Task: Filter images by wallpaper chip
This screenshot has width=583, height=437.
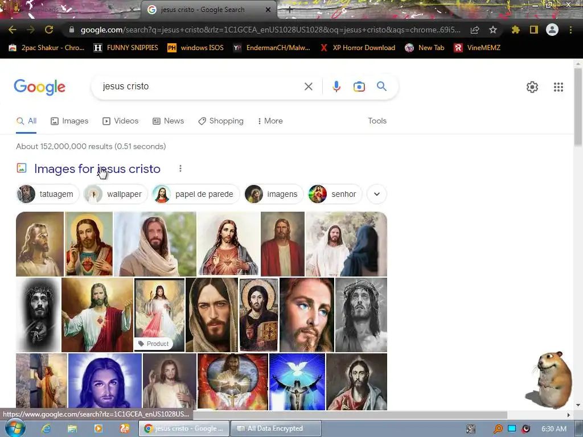Action: click(116, 194)
